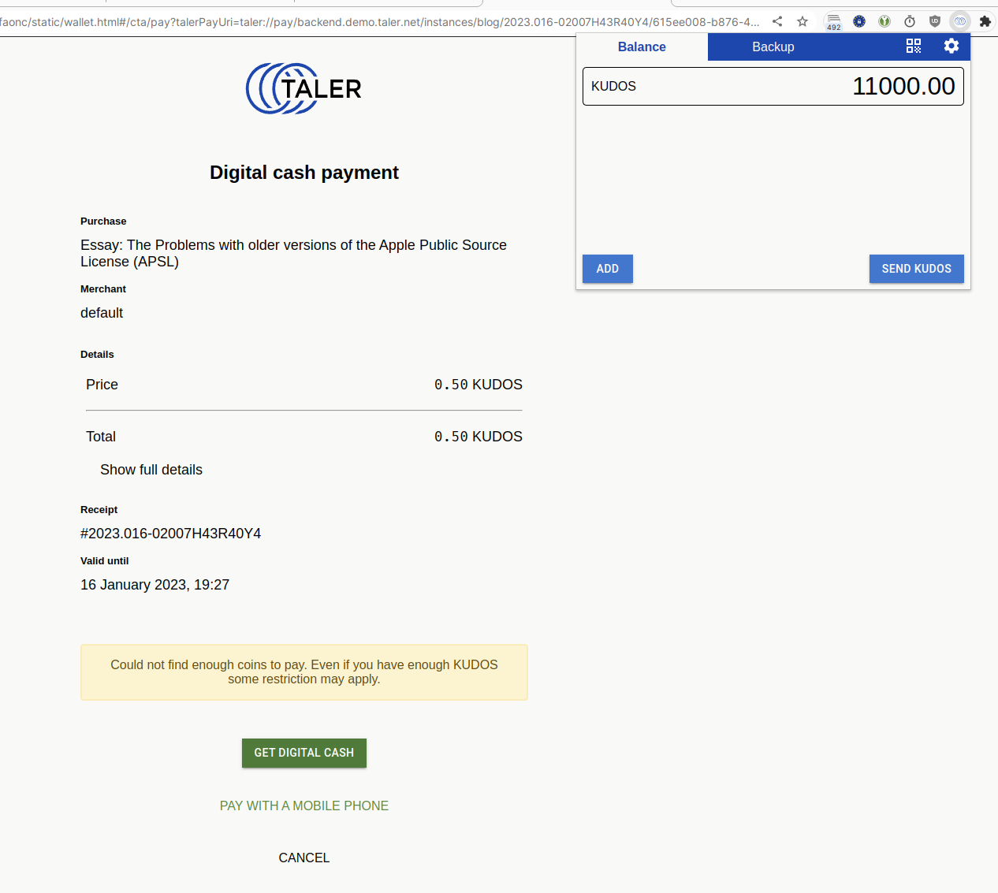The image size is (998, 893).
Task: Click the share page icon
Action: pyautogui.click(x=777, y=21)
